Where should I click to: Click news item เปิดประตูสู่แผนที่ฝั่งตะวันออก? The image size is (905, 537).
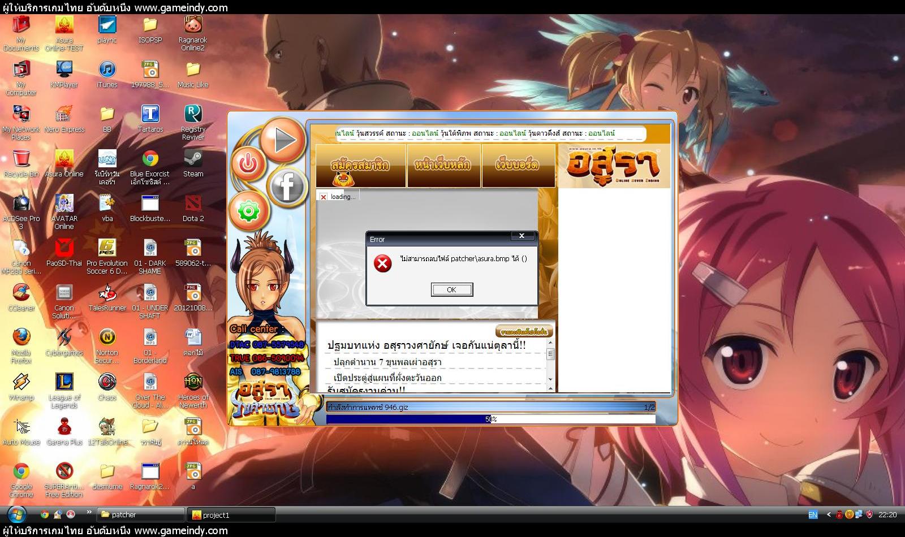click(387, 378)
